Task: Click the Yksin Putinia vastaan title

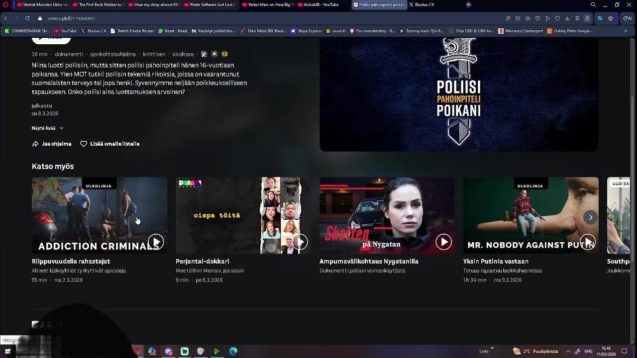Action: pyautogui.click(x=496, y=261)
